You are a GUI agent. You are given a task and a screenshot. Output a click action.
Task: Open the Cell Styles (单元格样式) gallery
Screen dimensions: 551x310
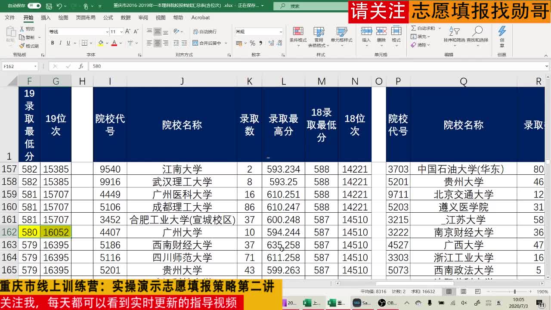click(x=341, y=37)
